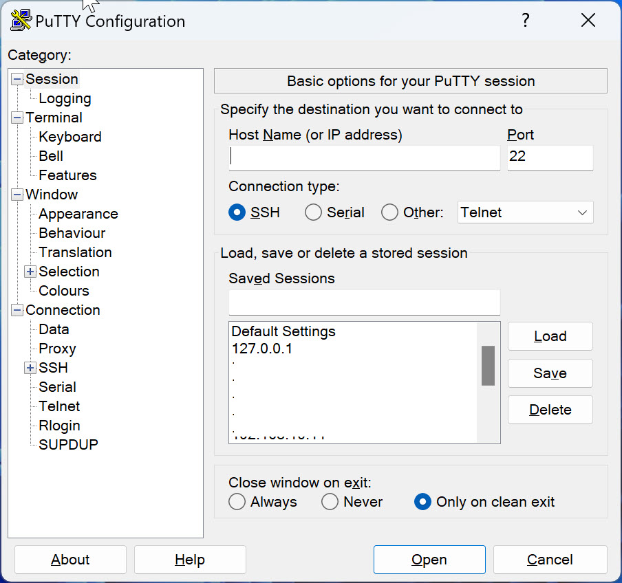Open the SUPDUP settings category

tap(68, 445)
